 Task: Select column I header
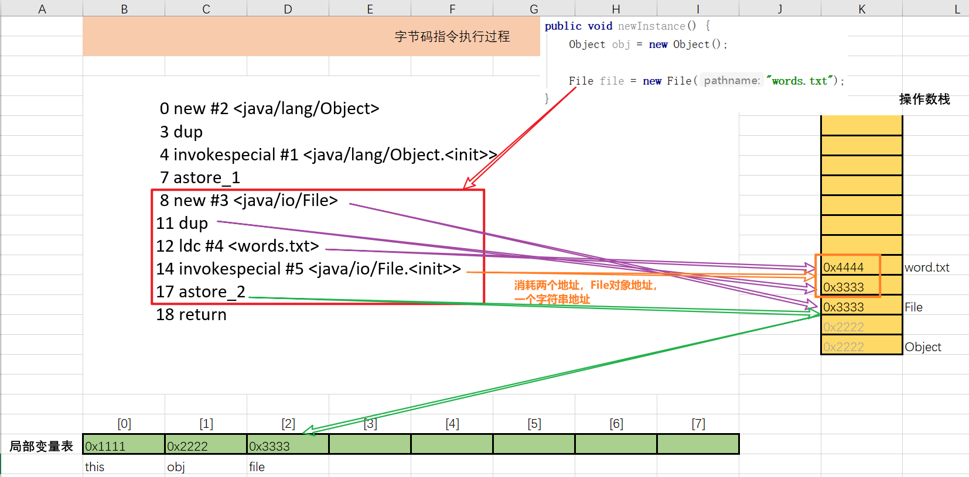pyautogui.click(x=698, y=8)
